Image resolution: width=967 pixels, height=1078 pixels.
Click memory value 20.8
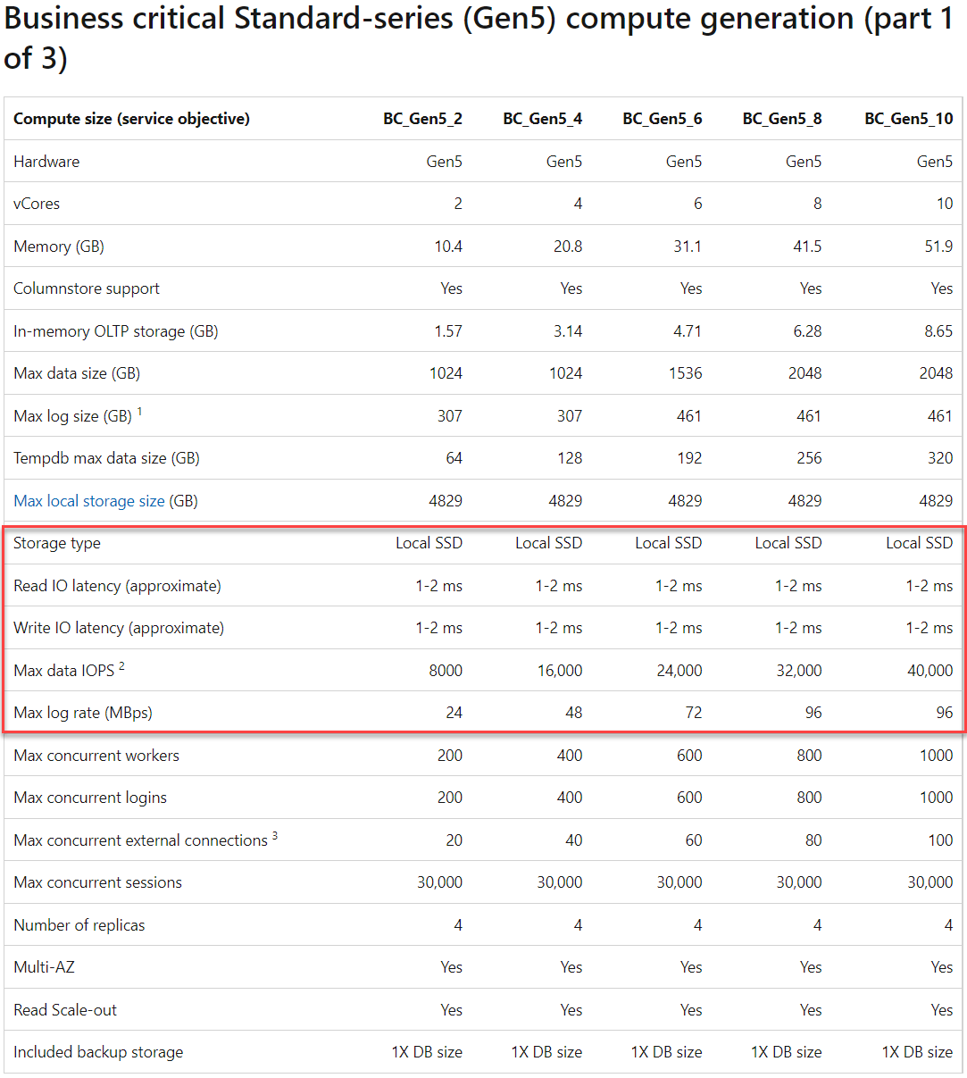pos(568,247)
